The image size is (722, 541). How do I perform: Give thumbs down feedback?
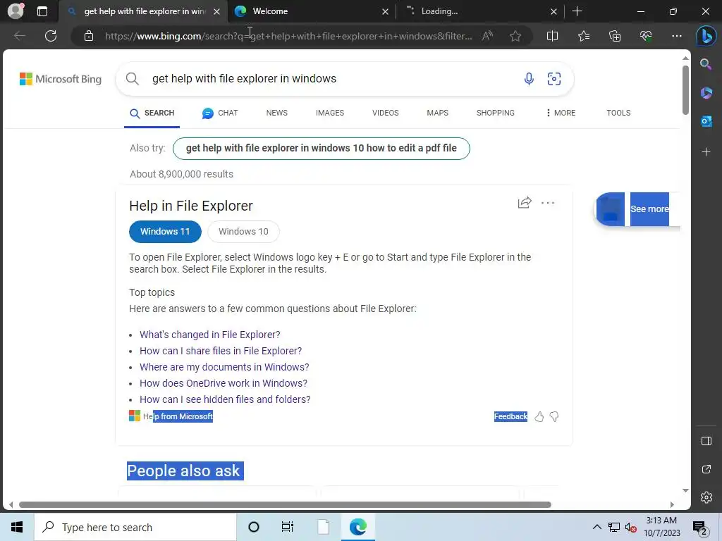(x=554, y=417)
